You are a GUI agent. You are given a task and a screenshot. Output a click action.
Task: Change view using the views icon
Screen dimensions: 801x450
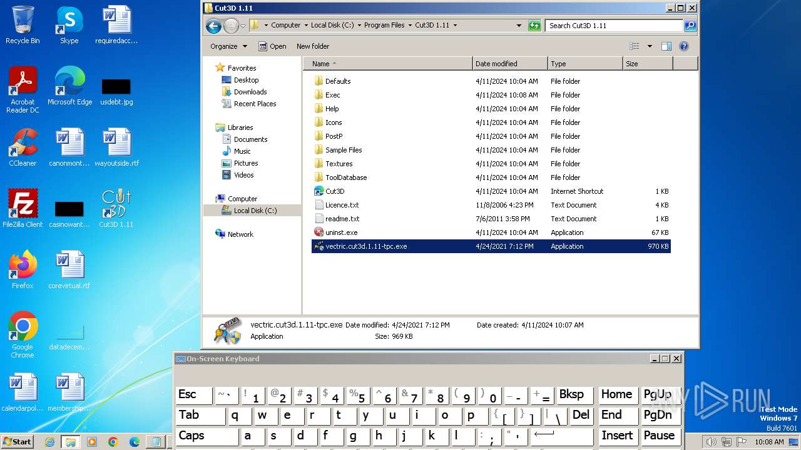click(635, 46)
